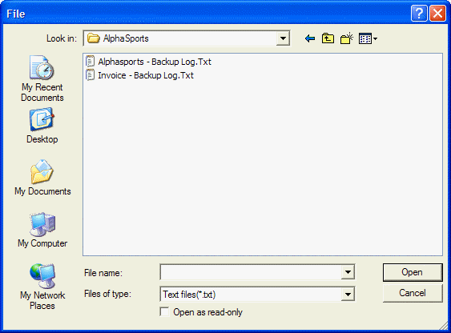Open My Recent Documents shortcut
The image size is (451, 333).
pyautogui.click(x=42, y=78)
